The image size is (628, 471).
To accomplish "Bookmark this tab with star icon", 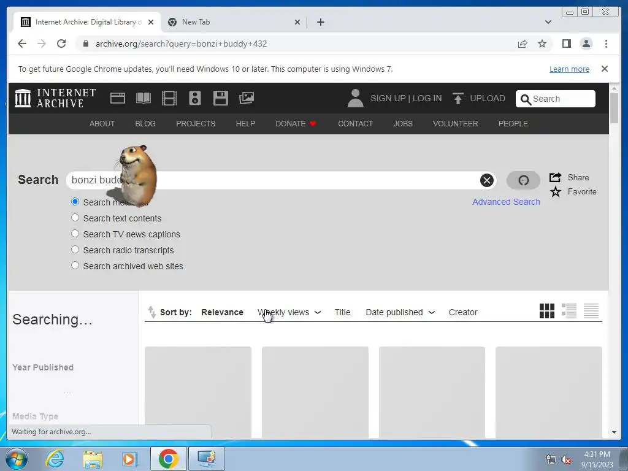I will 542,44.
